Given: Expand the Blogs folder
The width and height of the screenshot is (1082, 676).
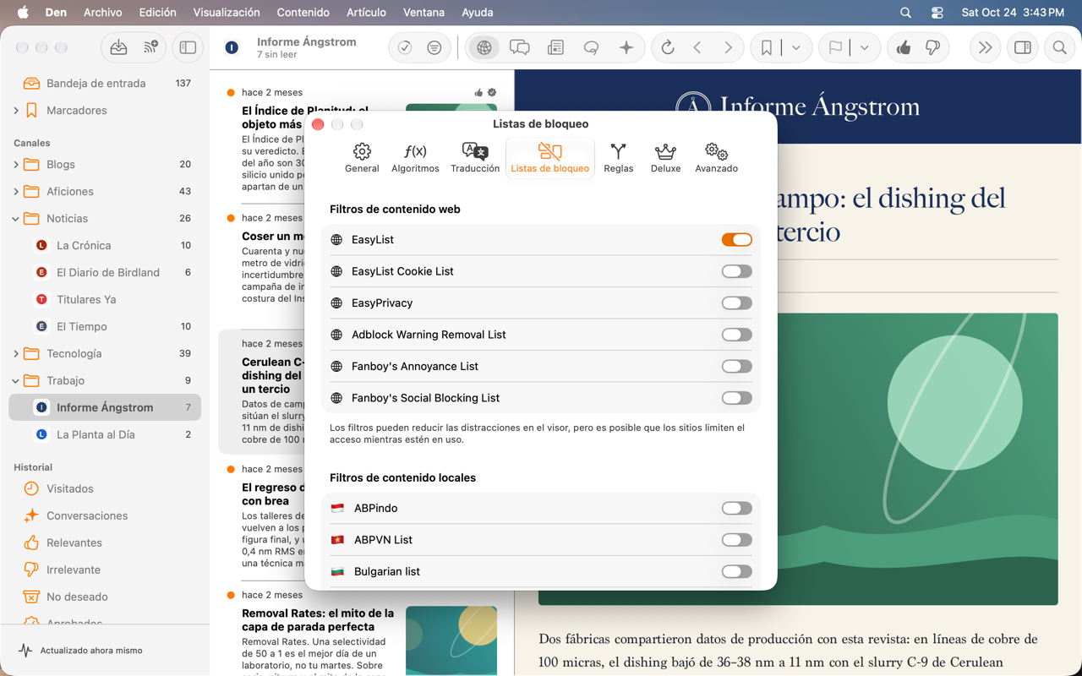Looking at the screenshot, I should click(x=16, y=165).
